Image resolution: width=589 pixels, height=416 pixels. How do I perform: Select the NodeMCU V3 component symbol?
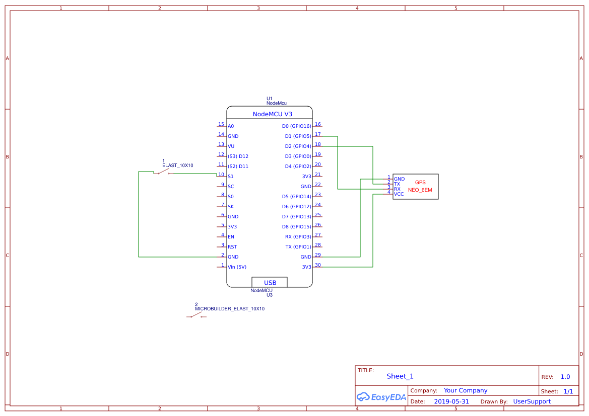tap(270, 196)
